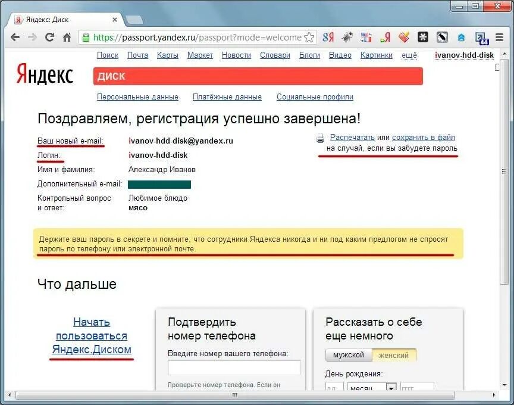Open the browser home page icon
The image size is (514, 405).
pos(67,38)
